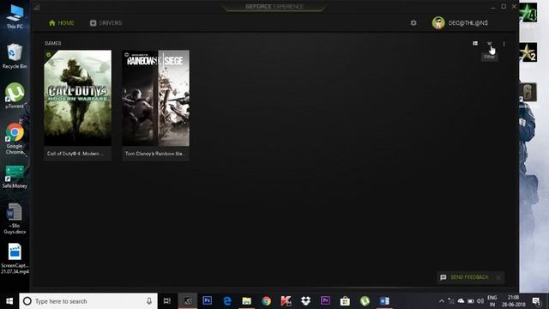The image size is (549, 309).
Task: Open Word from the taskbar
Action: tap(384, 301)
